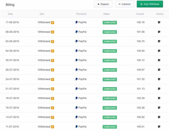Click the Invoice column header
The height and width of the screenshot is (131, 169).
click(x=160, y=14)
